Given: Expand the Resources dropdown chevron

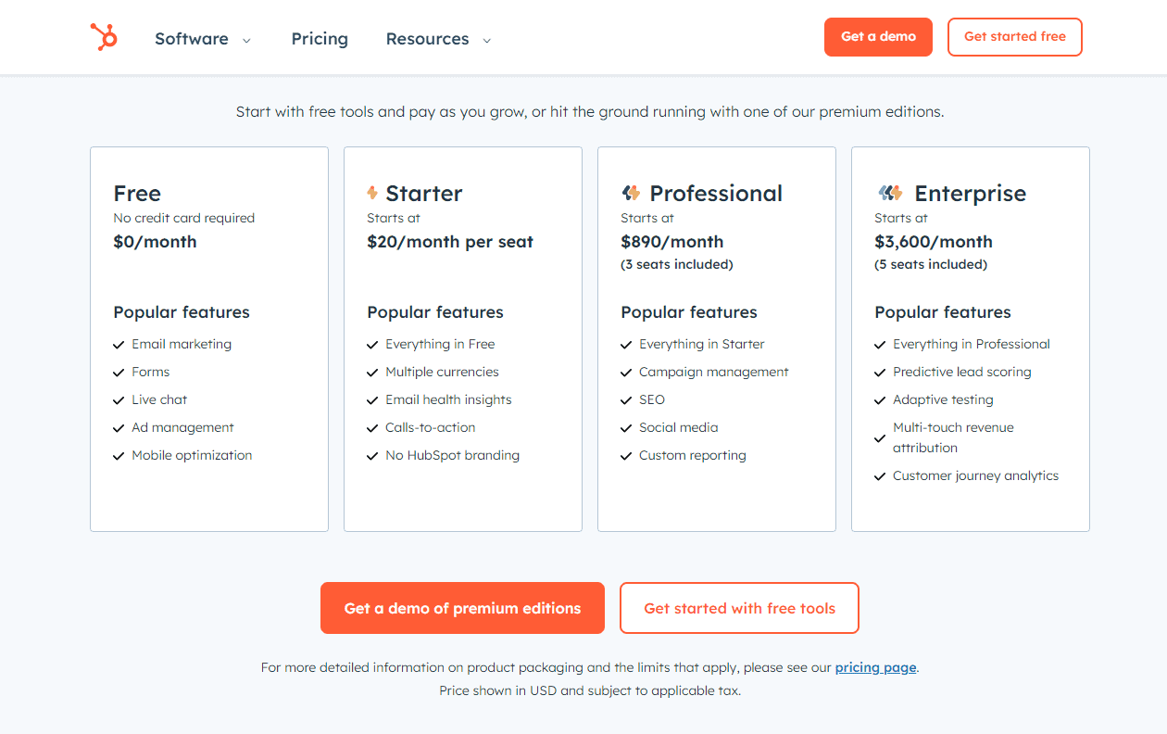Looking at the screenshot, I should [x=487, y=40].
